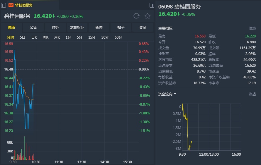
Task: Click the 今开 value 16.520
Action: click(200, 42)
